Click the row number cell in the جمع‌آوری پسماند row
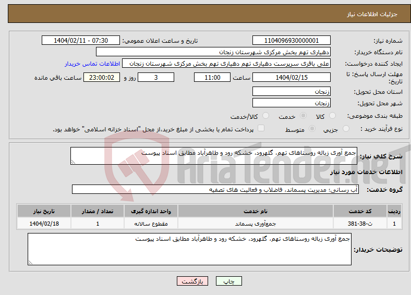 [x=394, y=224]
